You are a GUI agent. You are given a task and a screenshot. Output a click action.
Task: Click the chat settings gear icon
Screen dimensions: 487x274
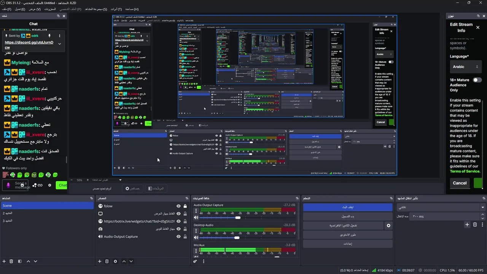click(49, 185)
